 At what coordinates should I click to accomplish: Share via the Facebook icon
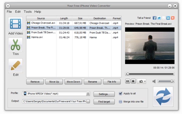154,18
